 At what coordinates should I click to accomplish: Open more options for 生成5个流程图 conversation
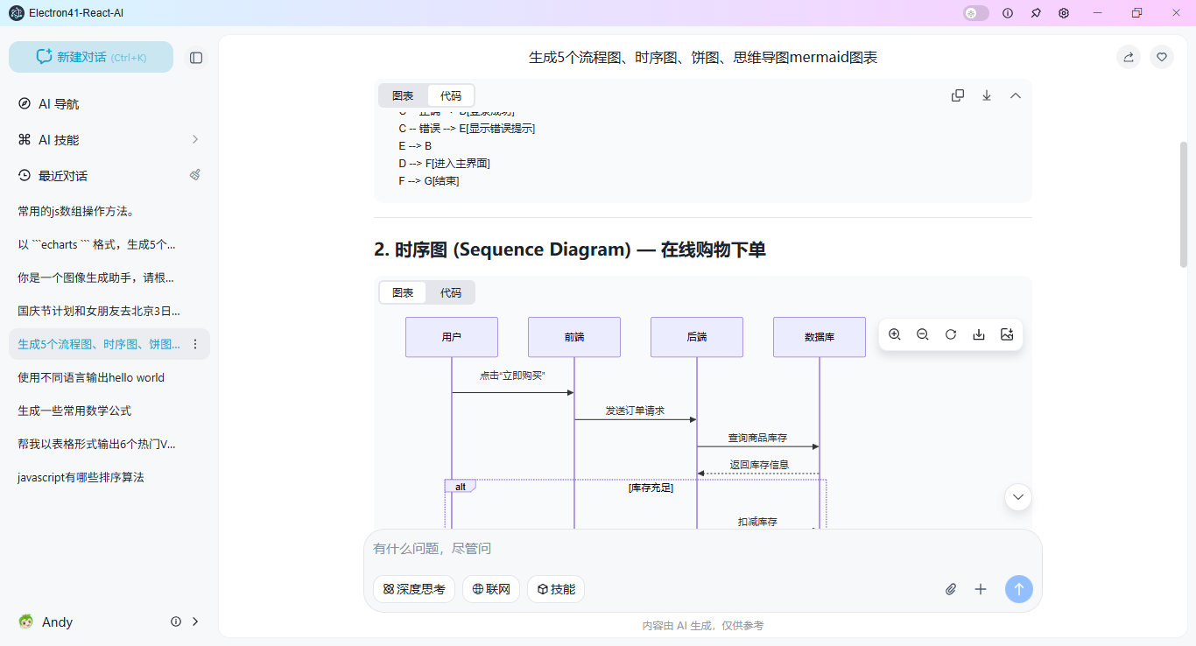coord(195,344)
